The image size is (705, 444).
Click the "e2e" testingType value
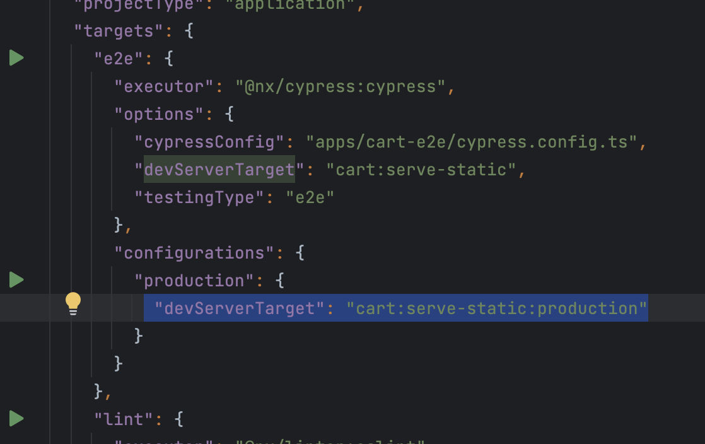tap(310, 197)
